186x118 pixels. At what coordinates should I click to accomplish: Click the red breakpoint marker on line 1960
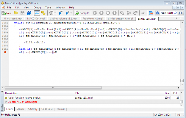coord(5,52)
